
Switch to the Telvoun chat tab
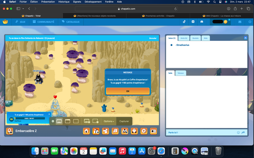(181, 73)
